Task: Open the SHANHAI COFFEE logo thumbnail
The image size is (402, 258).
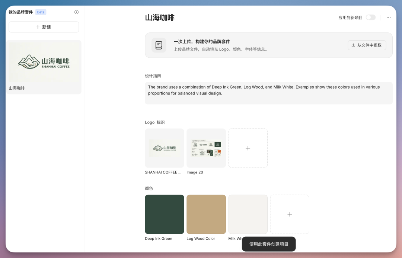Action: (x=164, y=148)
